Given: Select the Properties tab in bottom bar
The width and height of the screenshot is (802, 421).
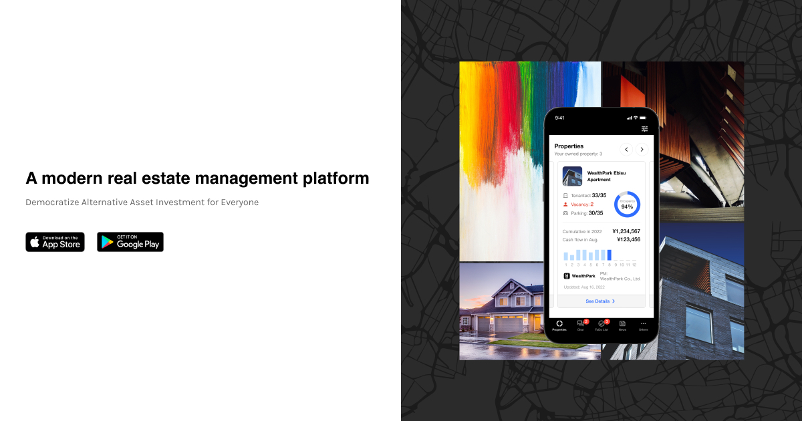Looking at the screenshot, I should tap(559, 324).
